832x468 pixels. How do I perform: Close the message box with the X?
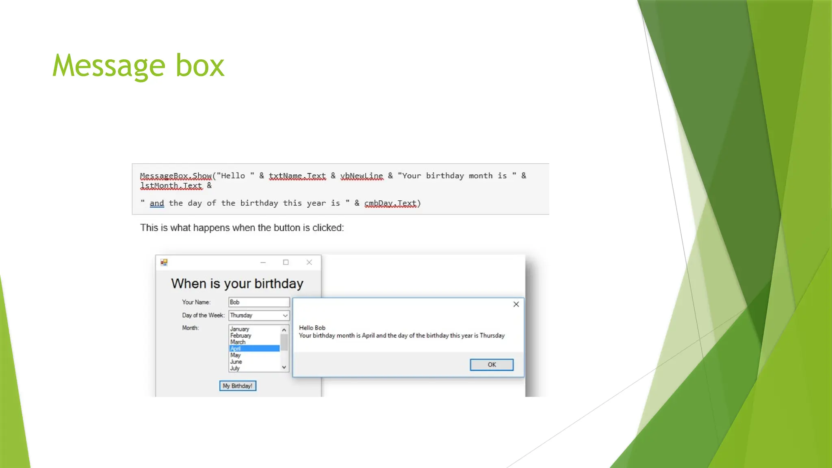(516, 304)
